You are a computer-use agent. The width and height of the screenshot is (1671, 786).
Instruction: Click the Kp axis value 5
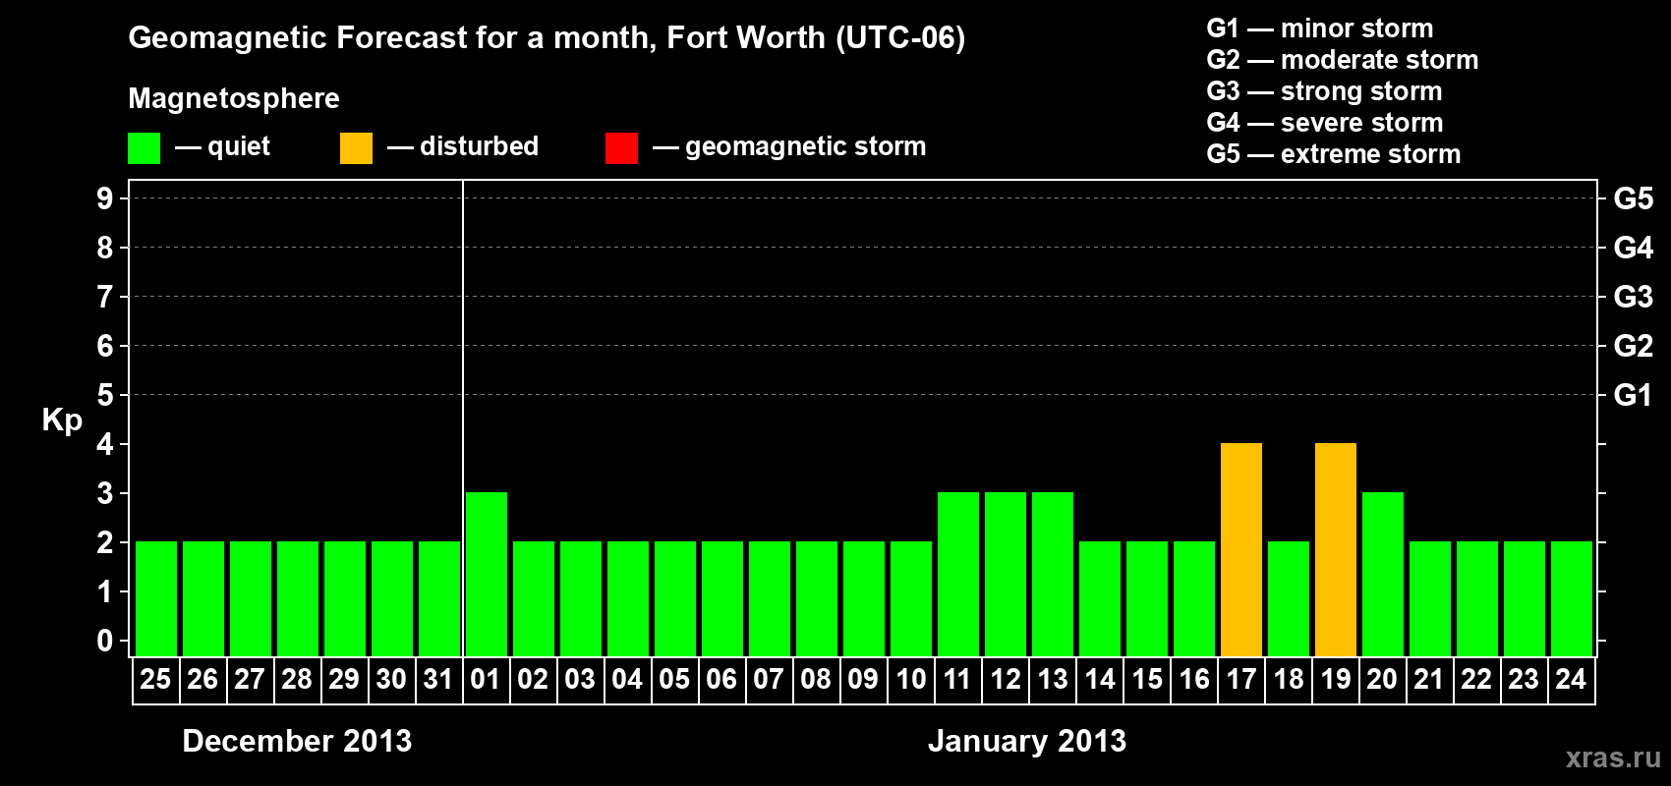[x=105, y=395]
